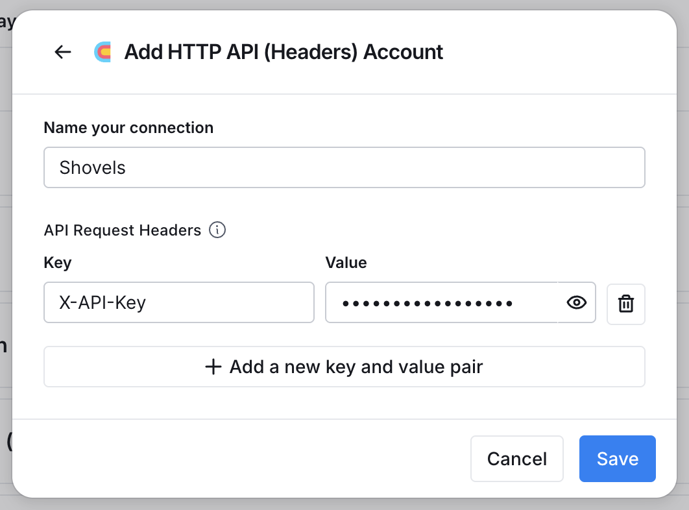The width and height of the screenshot is (689, 510).
Task: Delete the X-API-Key header row
Action: tap(625, 304)
